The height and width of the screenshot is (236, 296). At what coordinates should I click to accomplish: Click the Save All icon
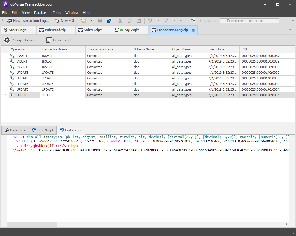coord(109,21)
